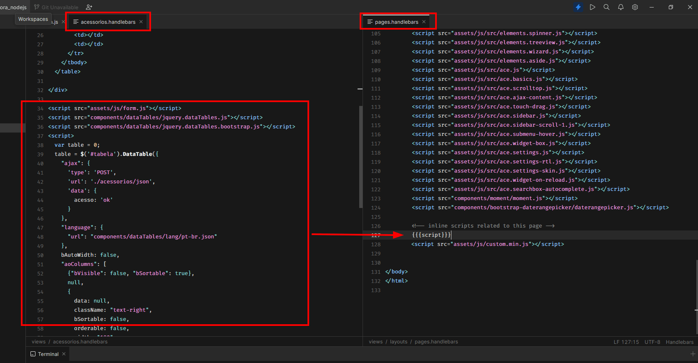The width and height of the screenshot is (698, 363).
Task: Click Handlebars language mode in status bar
Action: pyautogui.click(x=680, y=342)
